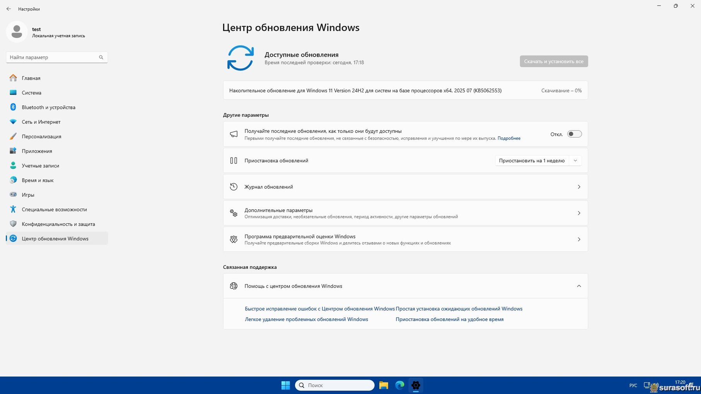Open the Журнал обновлений row

pos(405,187)
